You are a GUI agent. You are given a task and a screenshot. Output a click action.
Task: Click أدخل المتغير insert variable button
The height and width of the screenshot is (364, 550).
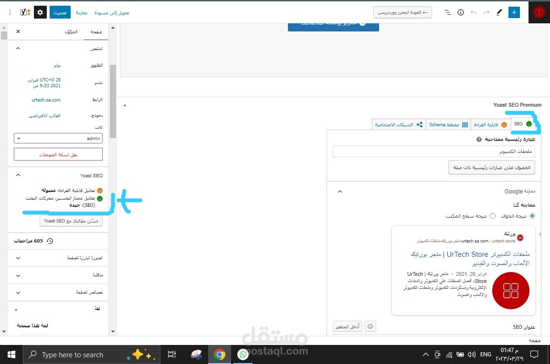pos(347,326)
